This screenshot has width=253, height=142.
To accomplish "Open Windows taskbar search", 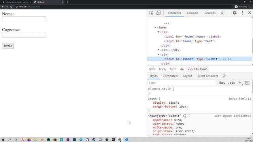I will [x=9, y=140].
